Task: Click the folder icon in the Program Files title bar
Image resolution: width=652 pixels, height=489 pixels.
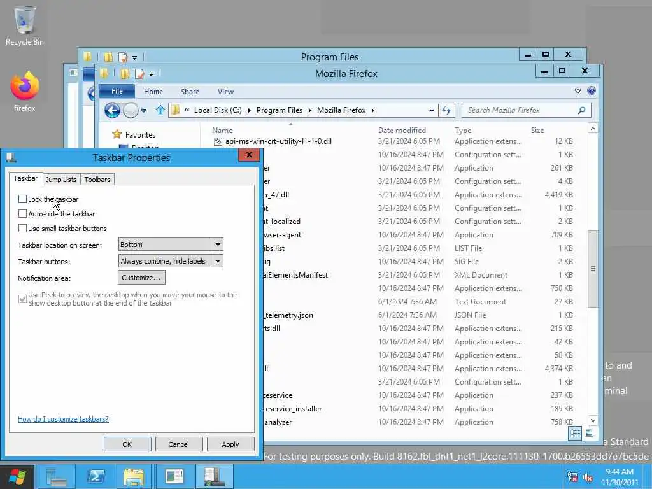Action: pos(87,57)
